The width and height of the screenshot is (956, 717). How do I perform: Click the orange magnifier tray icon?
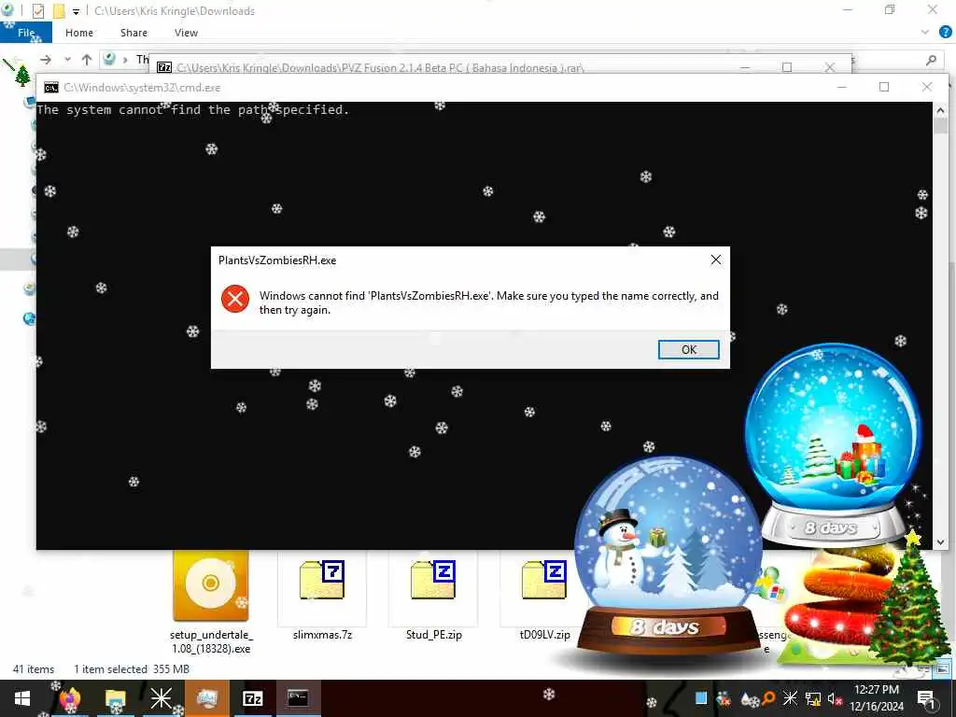[769, 698]
